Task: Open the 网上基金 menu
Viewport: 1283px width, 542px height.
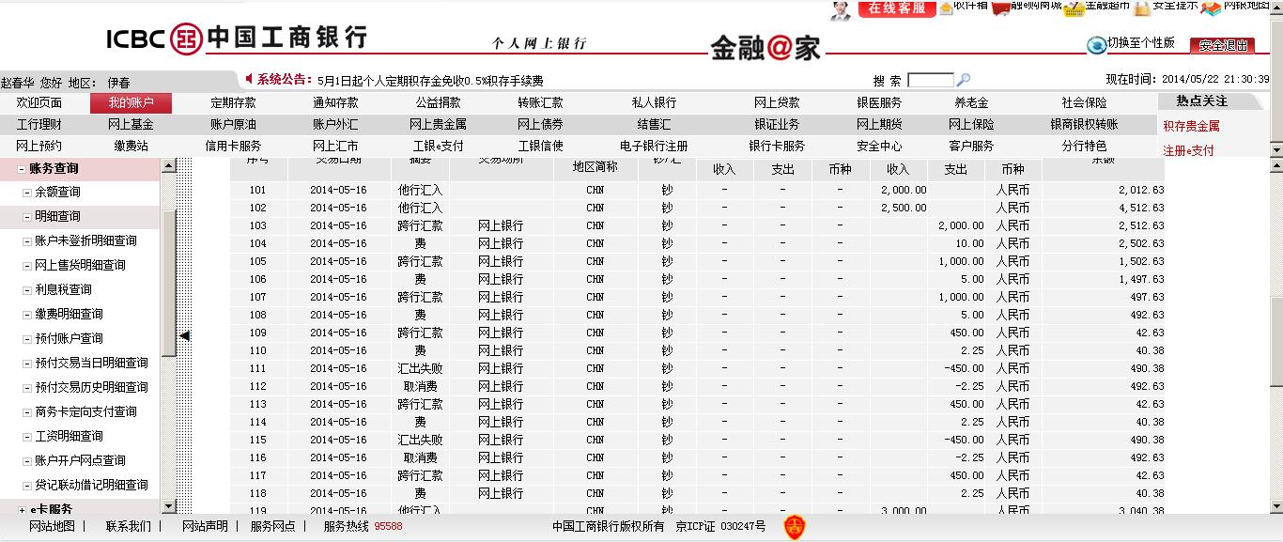Action: (131, 124)
